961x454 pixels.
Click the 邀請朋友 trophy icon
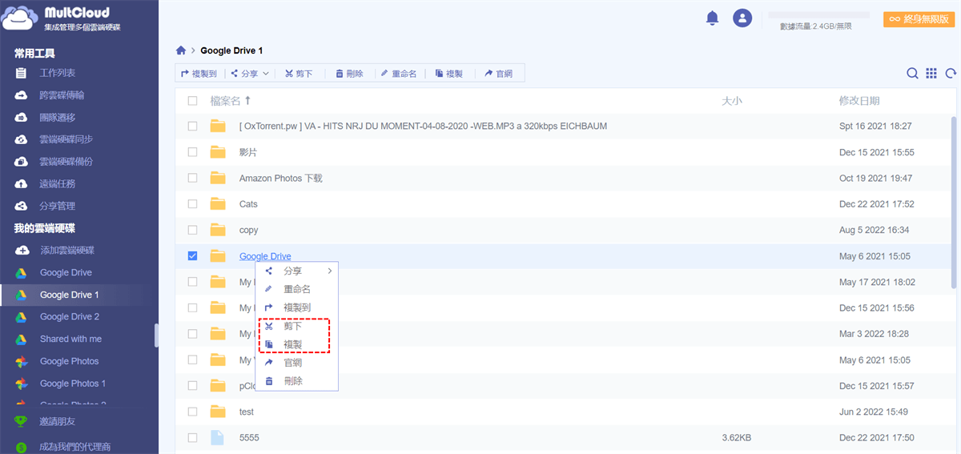(22, 422)
